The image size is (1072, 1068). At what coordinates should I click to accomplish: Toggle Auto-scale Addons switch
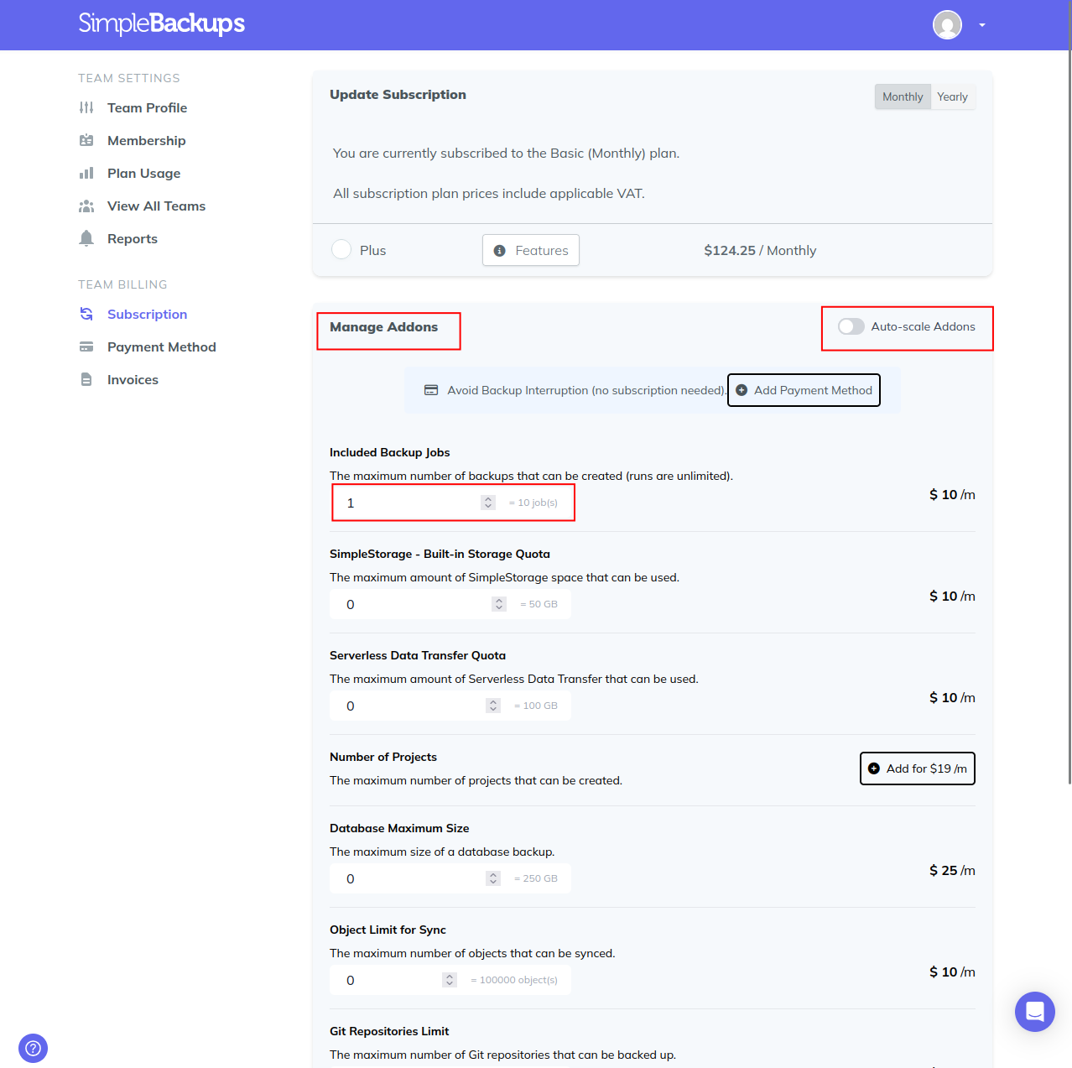851,326
